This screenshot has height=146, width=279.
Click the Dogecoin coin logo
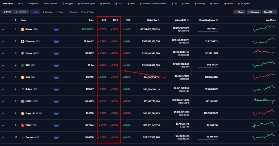23,113
